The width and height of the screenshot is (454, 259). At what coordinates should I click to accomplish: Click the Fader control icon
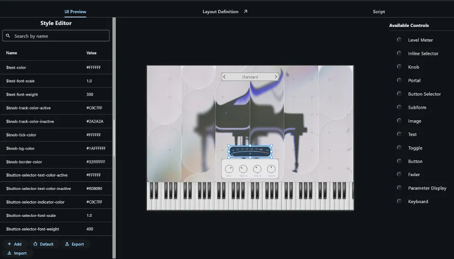point(399,174)
